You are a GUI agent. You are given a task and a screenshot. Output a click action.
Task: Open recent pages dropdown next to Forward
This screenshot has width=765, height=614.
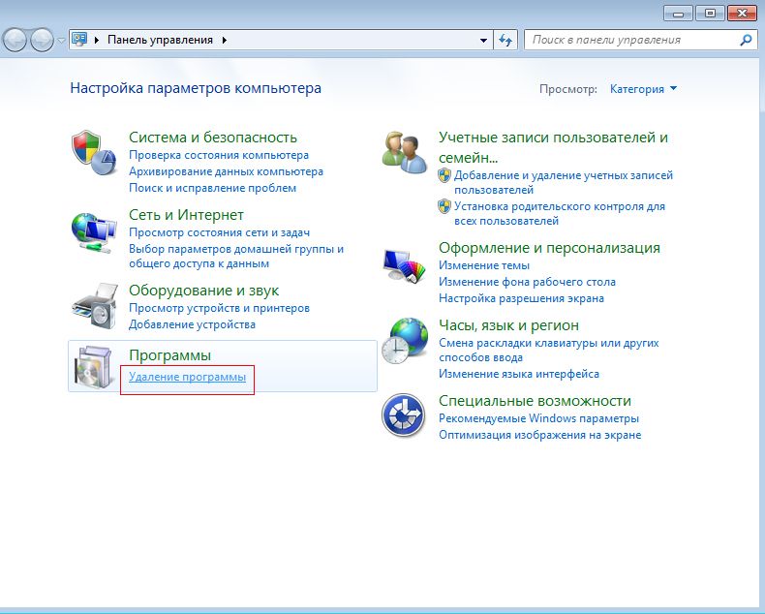pyautogui.click(x=61, y=41)
